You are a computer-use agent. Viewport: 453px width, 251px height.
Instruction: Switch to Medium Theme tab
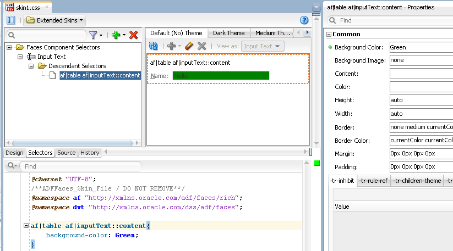[272, 33]
